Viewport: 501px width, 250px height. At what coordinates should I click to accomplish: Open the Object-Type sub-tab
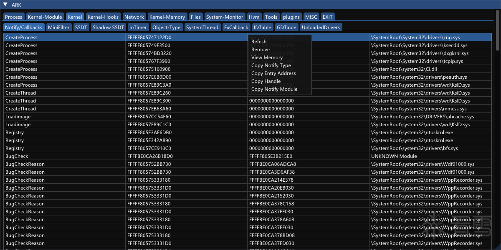167,27
